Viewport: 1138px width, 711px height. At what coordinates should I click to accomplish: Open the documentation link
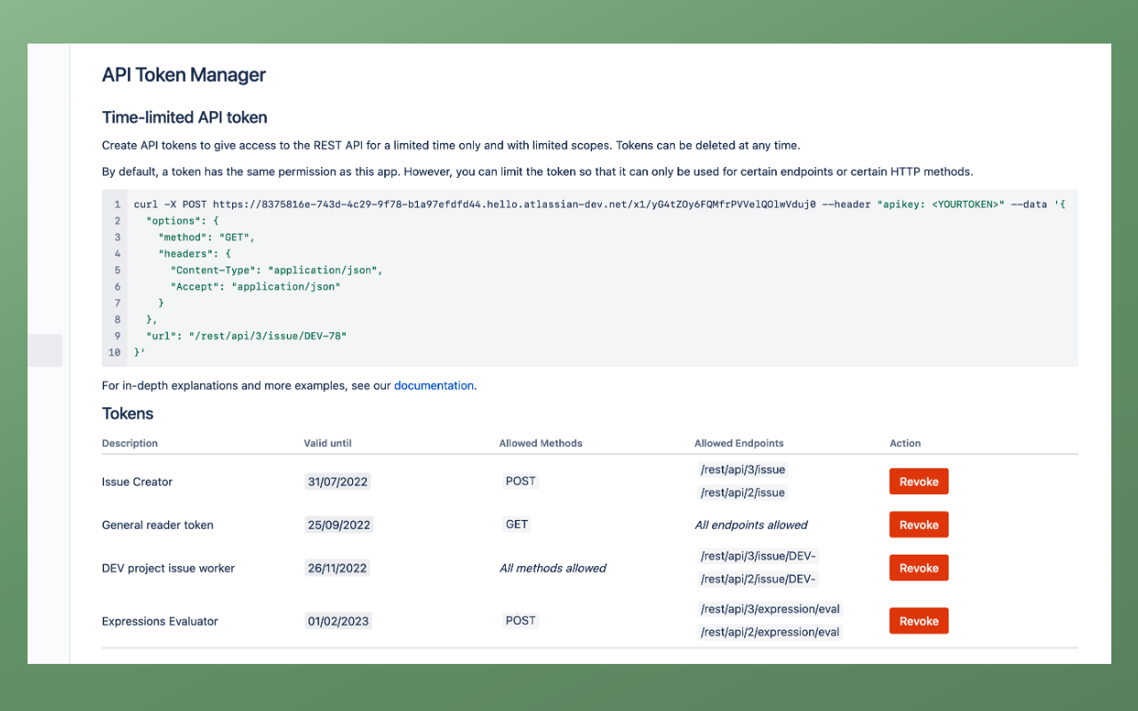[x=434, y=385]
